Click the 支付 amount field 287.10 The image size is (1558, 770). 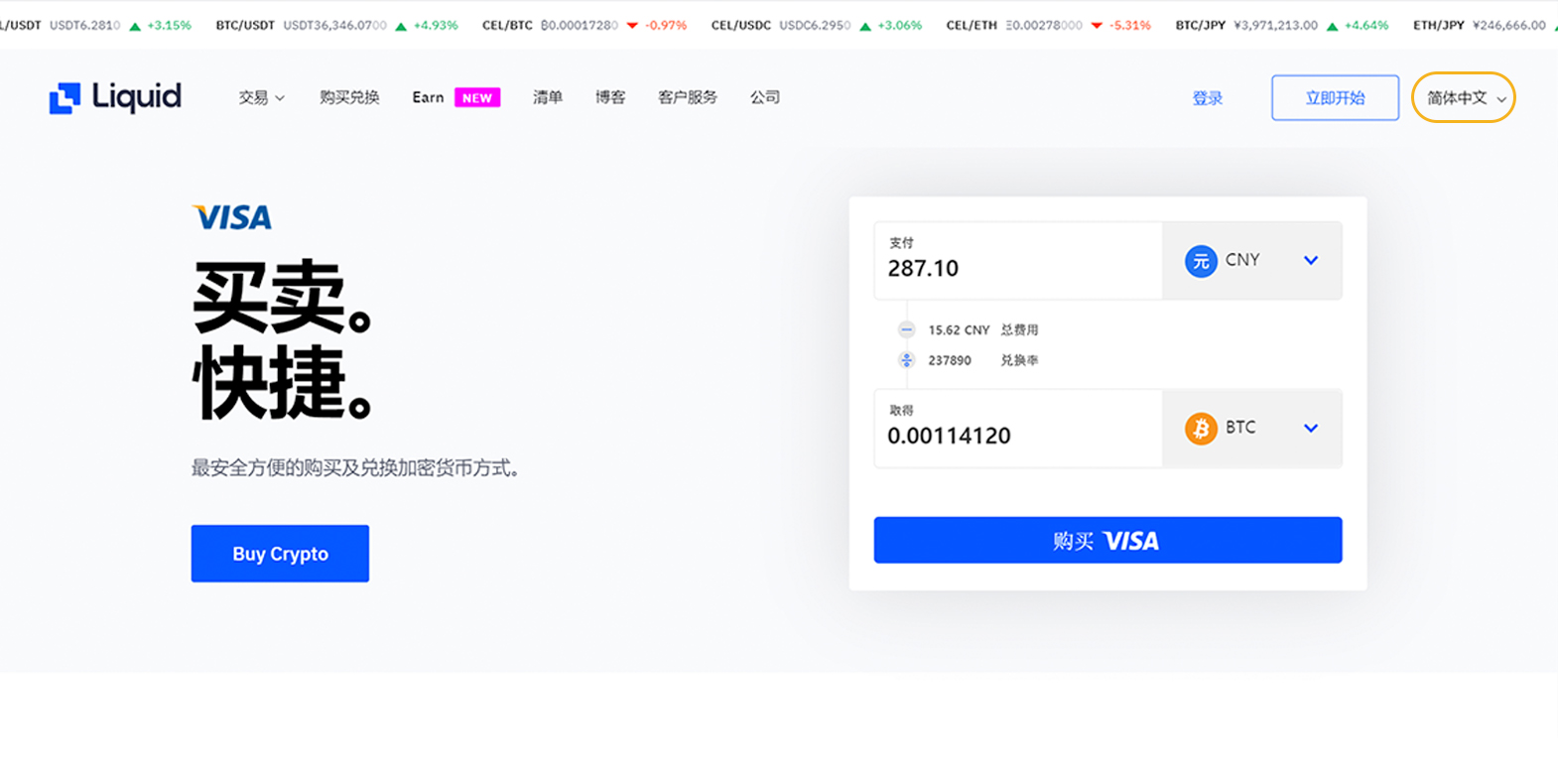1018,261
